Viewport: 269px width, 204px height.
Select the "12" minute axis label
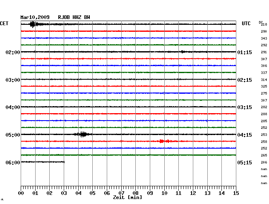[x=193, y=193]
